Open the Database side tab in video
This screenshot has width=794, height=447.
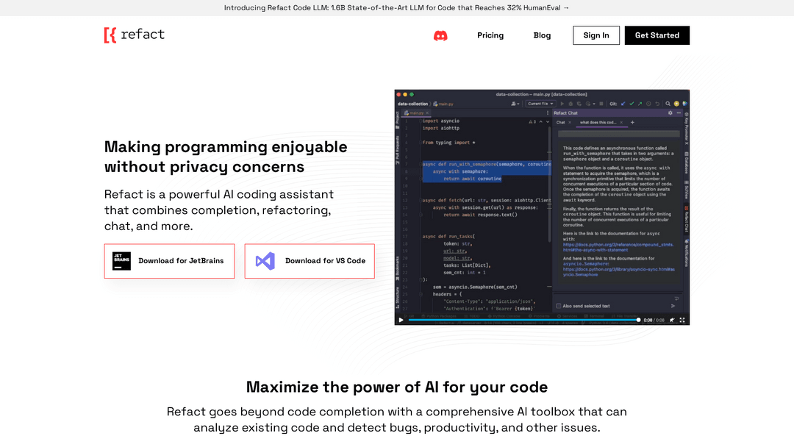[686, 163]
